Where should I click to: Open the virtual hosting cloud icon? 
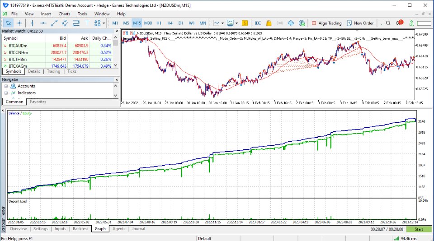[291, 23]
